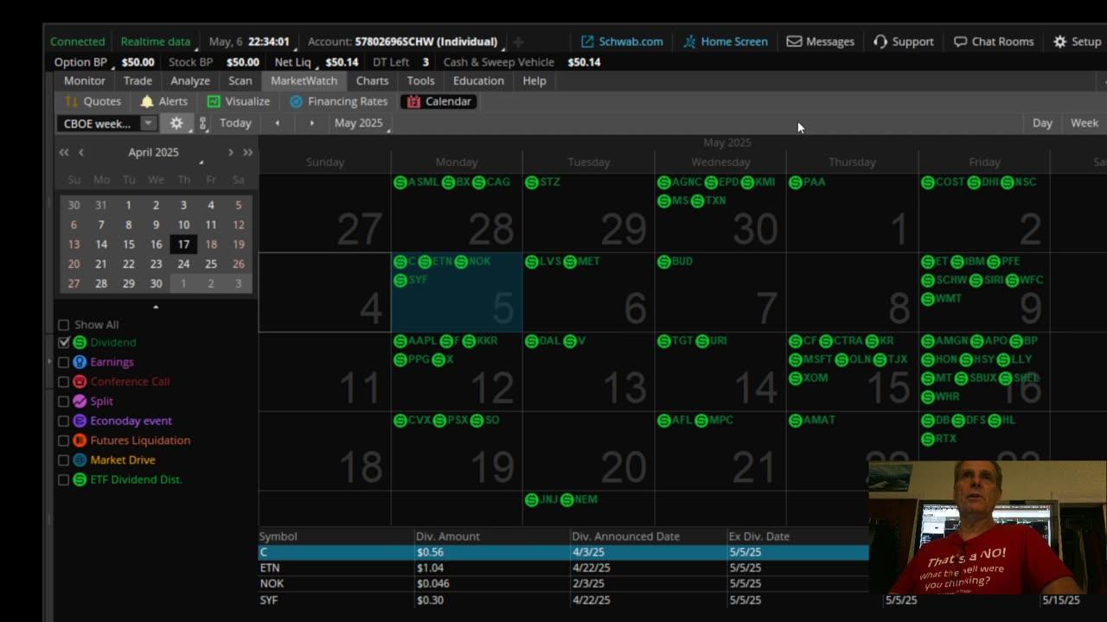Select day 17 in April mini-calendar
This screenshot has height=622, width=1107.
pos(183,244)
